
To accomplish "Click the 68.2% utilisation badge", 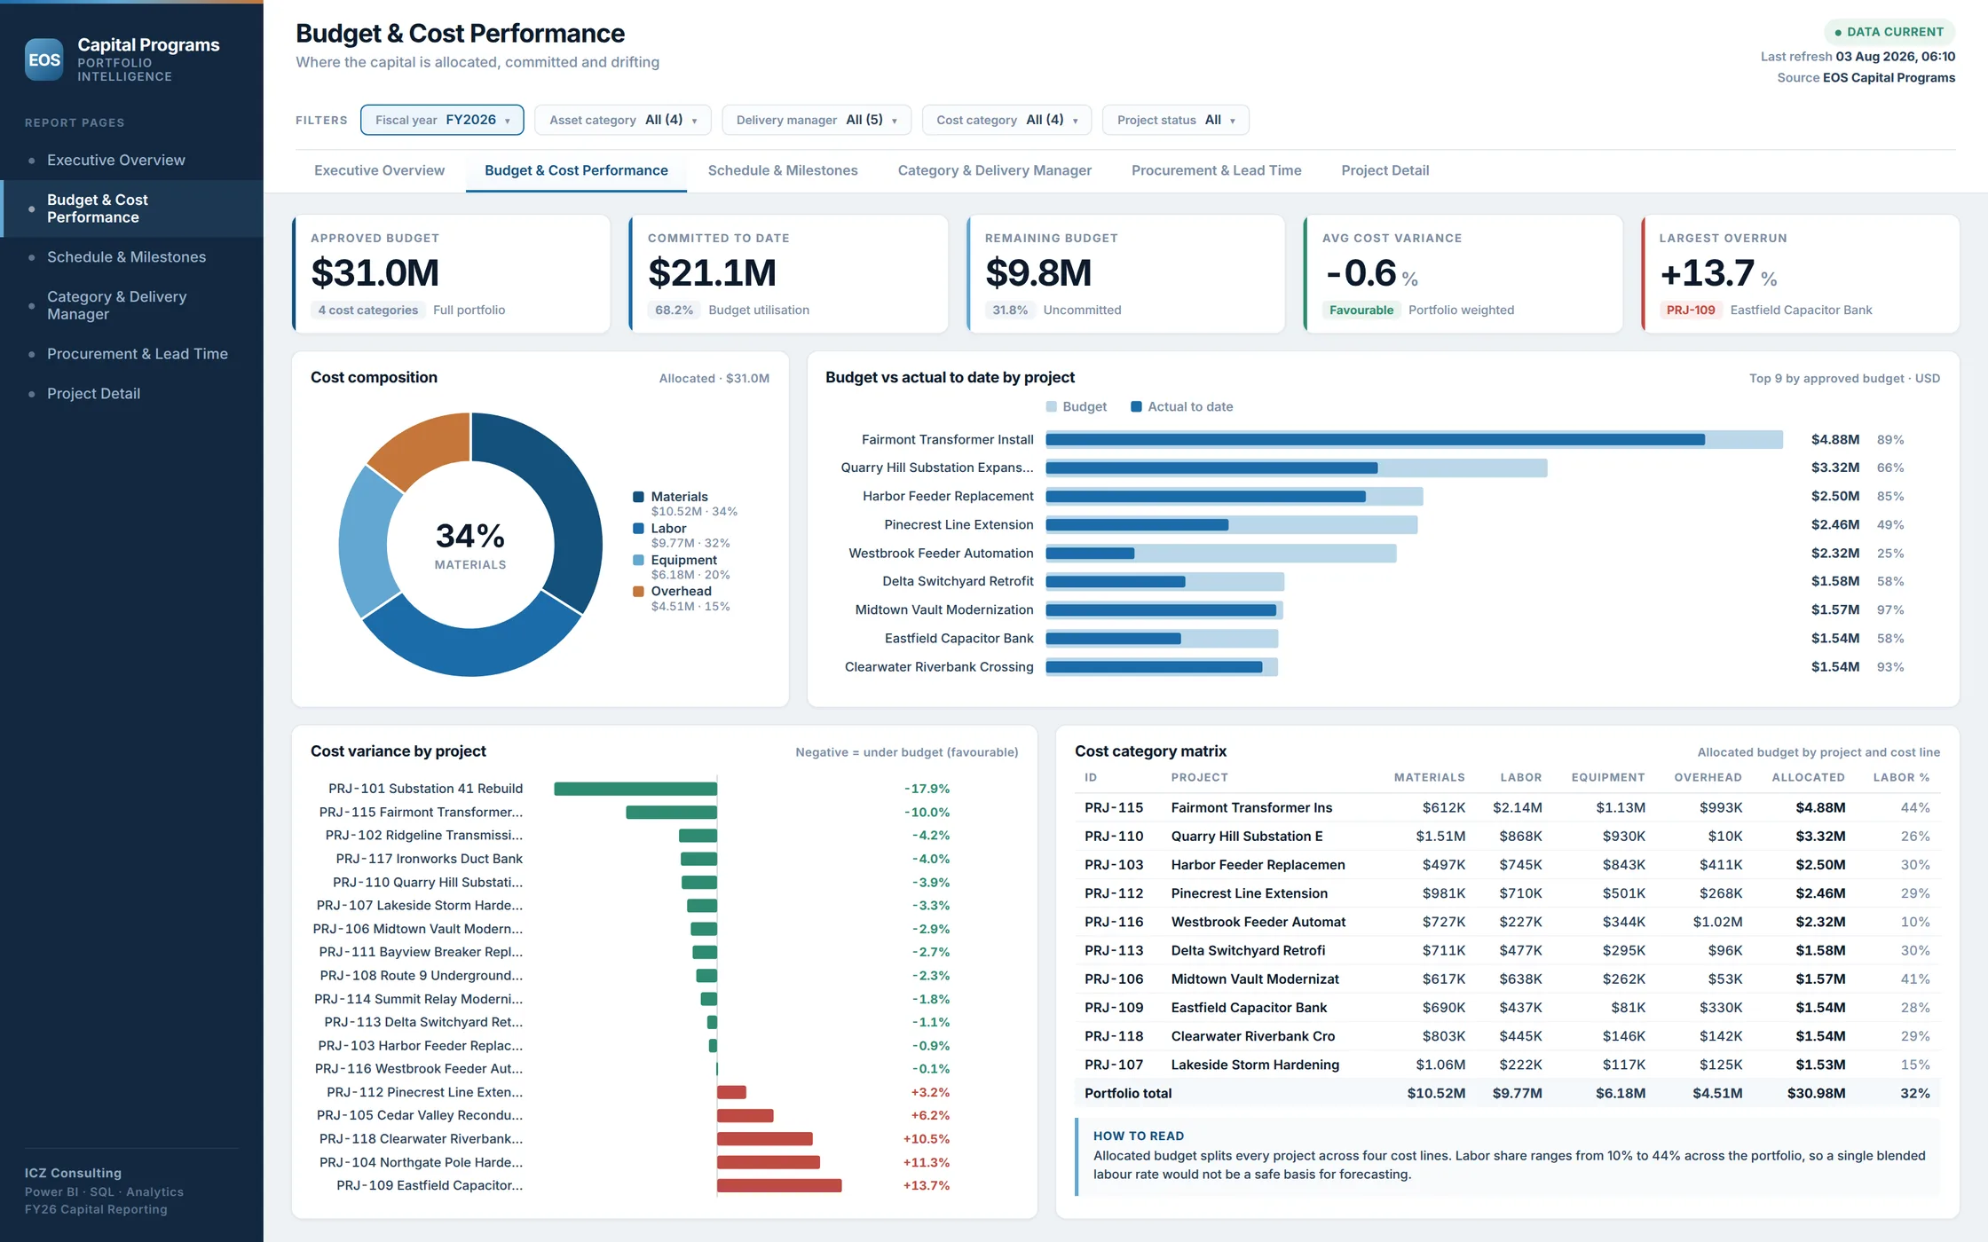I will click(674, 310).
